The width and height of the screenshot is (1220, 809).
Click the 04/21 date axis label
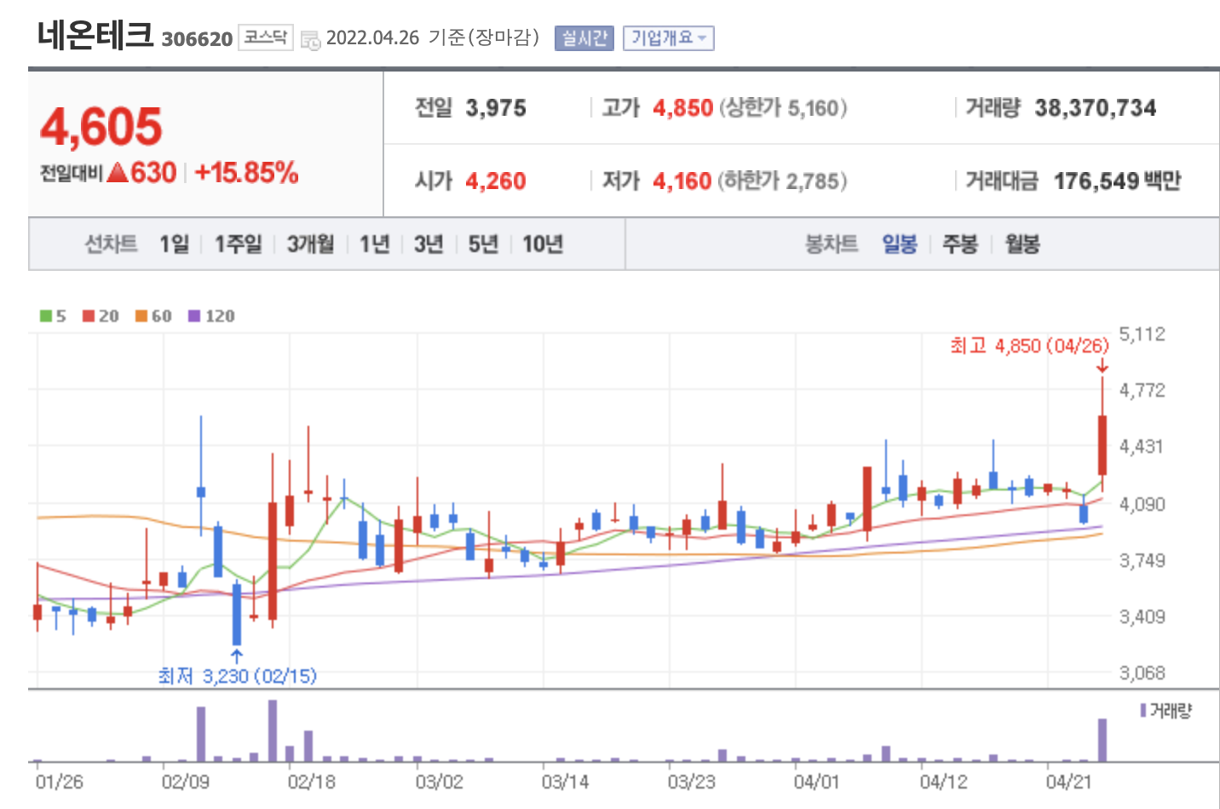[x=1069, y=782]
